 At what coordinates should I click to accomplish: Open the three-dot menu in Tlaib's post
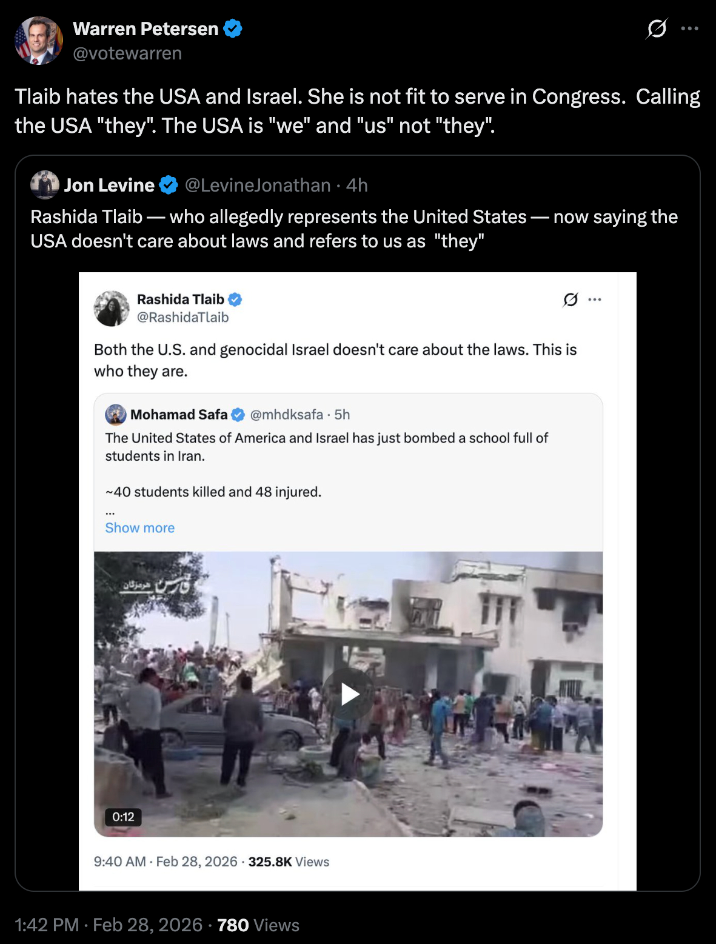click(595, 300)
